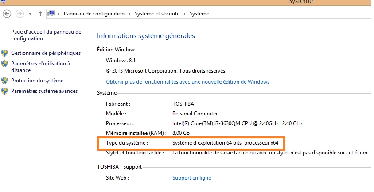Open the Support en ligne link
Viewport: 374px width, 192px height.
point(191,178)
